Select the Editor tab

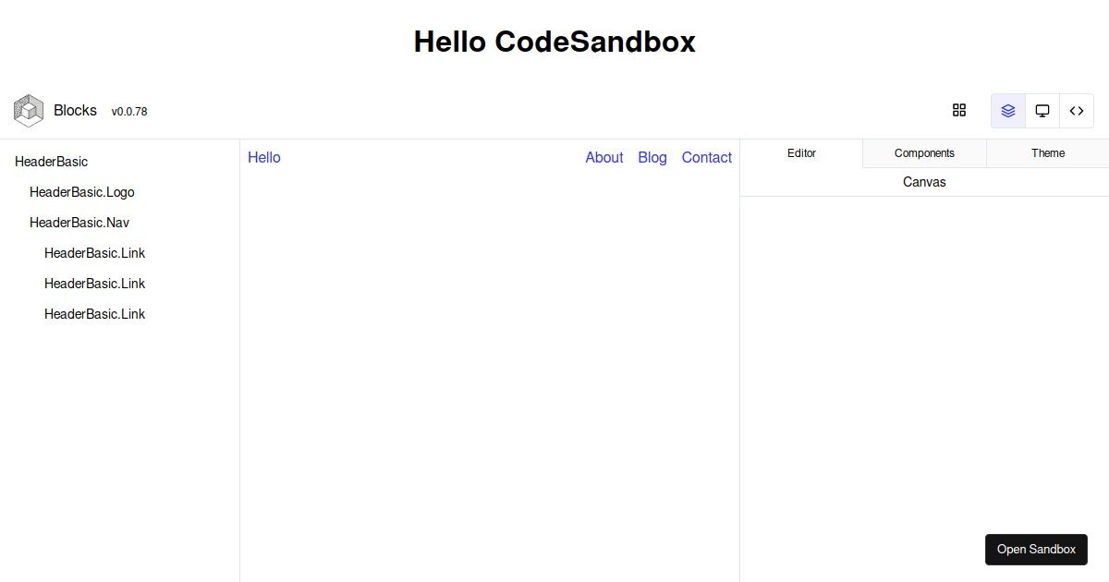coord(801,152)
